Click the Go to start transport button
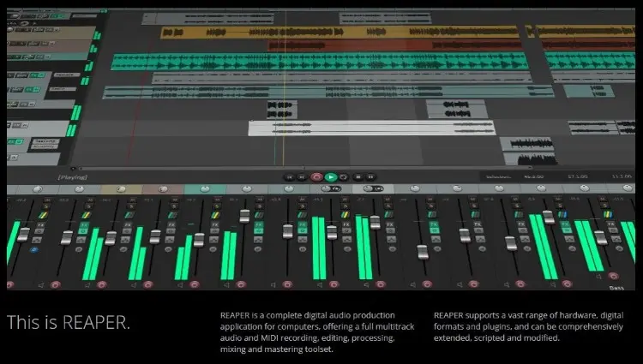Viewport: 643px width, 364px height. pos(289,177)
